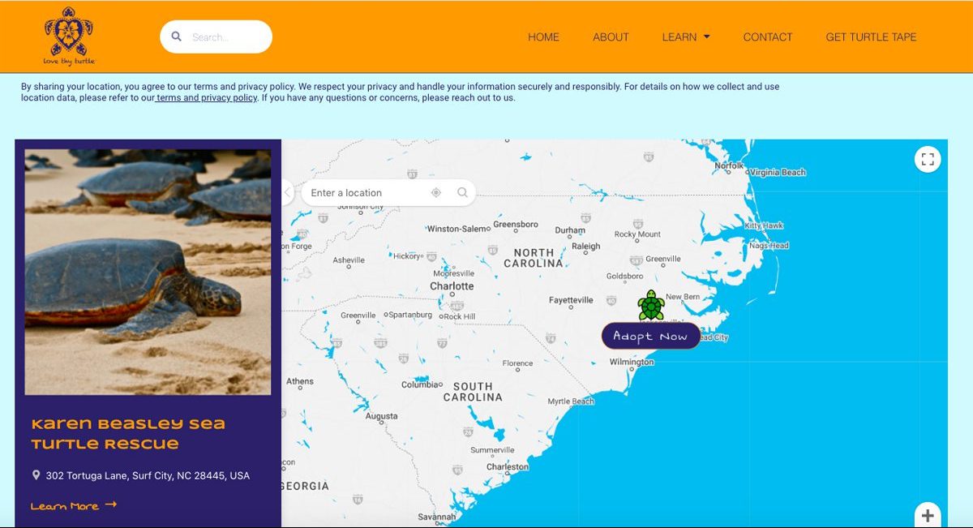The image size is (973, 528).
Task: Click the Fayetteville city label
Action: click(571, 300)
